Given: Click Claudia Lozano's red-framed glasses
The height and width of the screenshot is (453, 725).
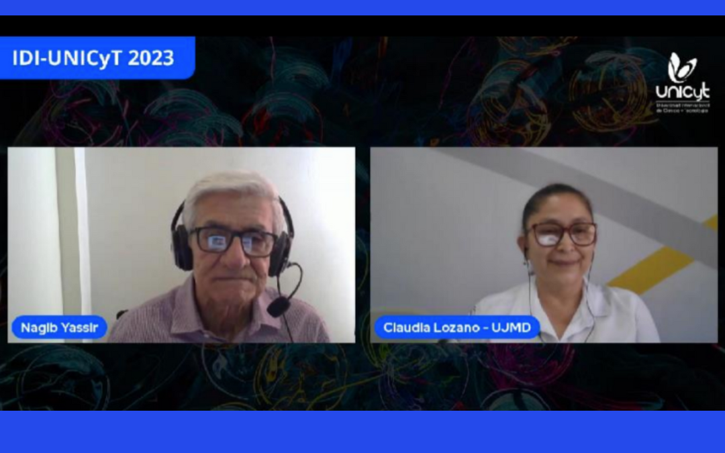Looking at the screenshot, I should (x=561, y=234).
